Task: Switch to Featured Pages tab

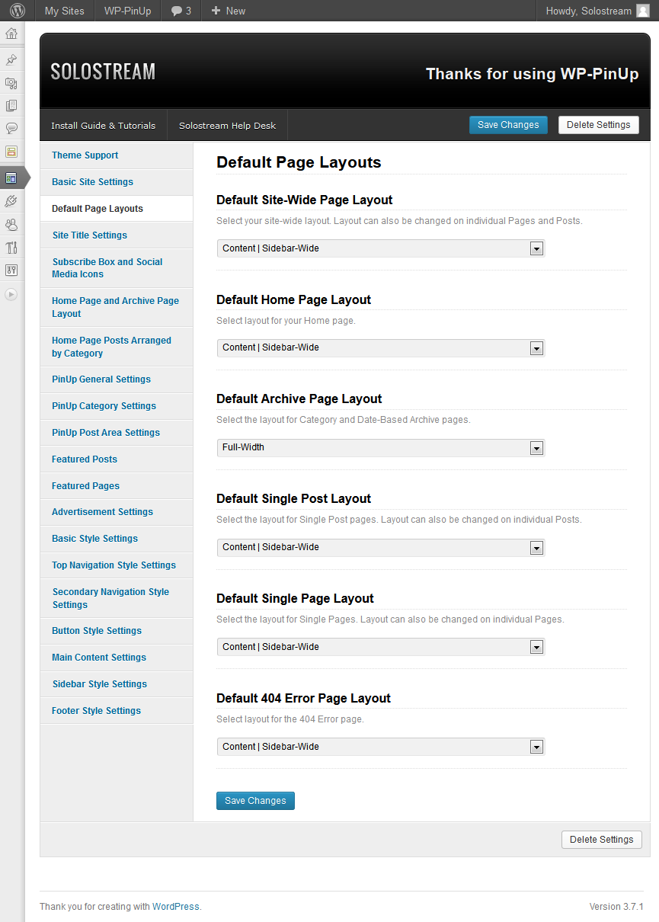Action: coord(117,486)
